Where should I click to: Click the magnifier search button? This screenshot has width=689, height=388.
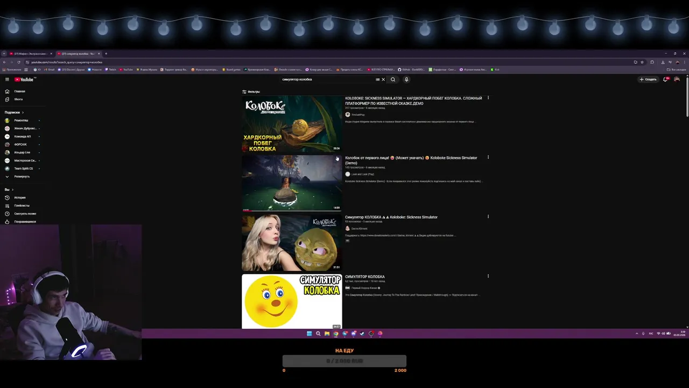[393, 79]
